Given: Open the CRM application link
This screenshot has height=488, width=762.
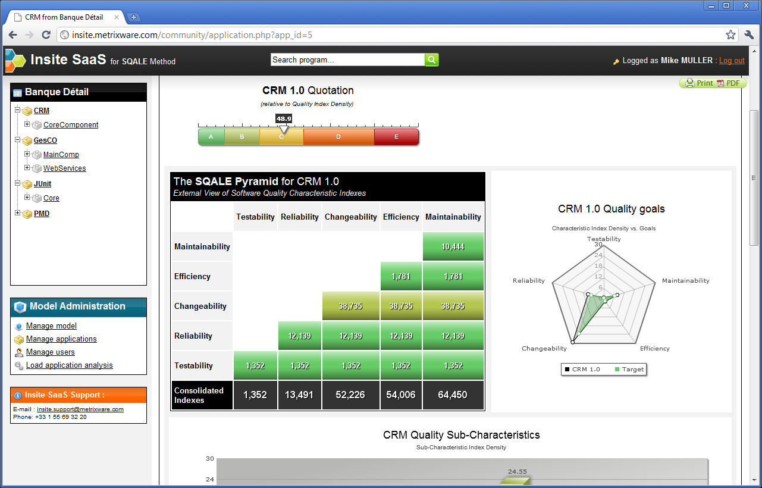Looking at the screenshot, I should pyautogui.click(x=42, y=111).
